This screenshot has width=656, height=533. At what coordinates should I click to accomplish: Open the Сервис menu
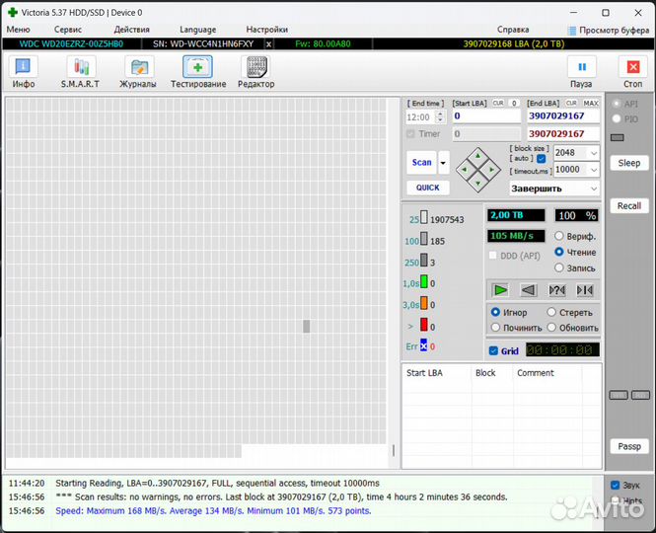tap(68, 30)
